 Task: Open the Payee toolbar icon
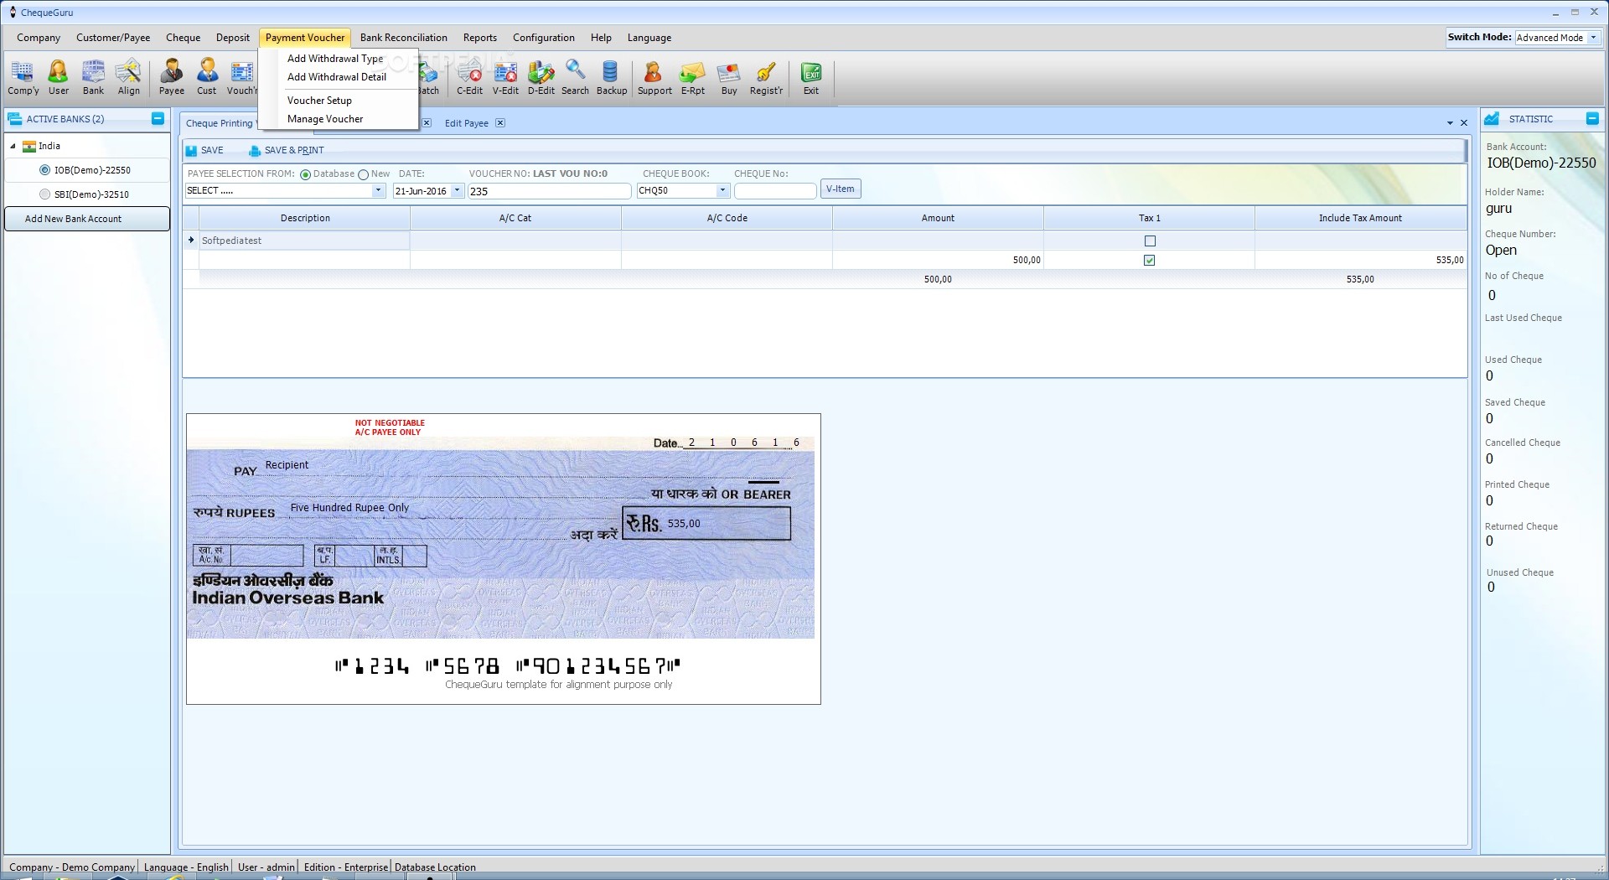(x=172, y=78)
